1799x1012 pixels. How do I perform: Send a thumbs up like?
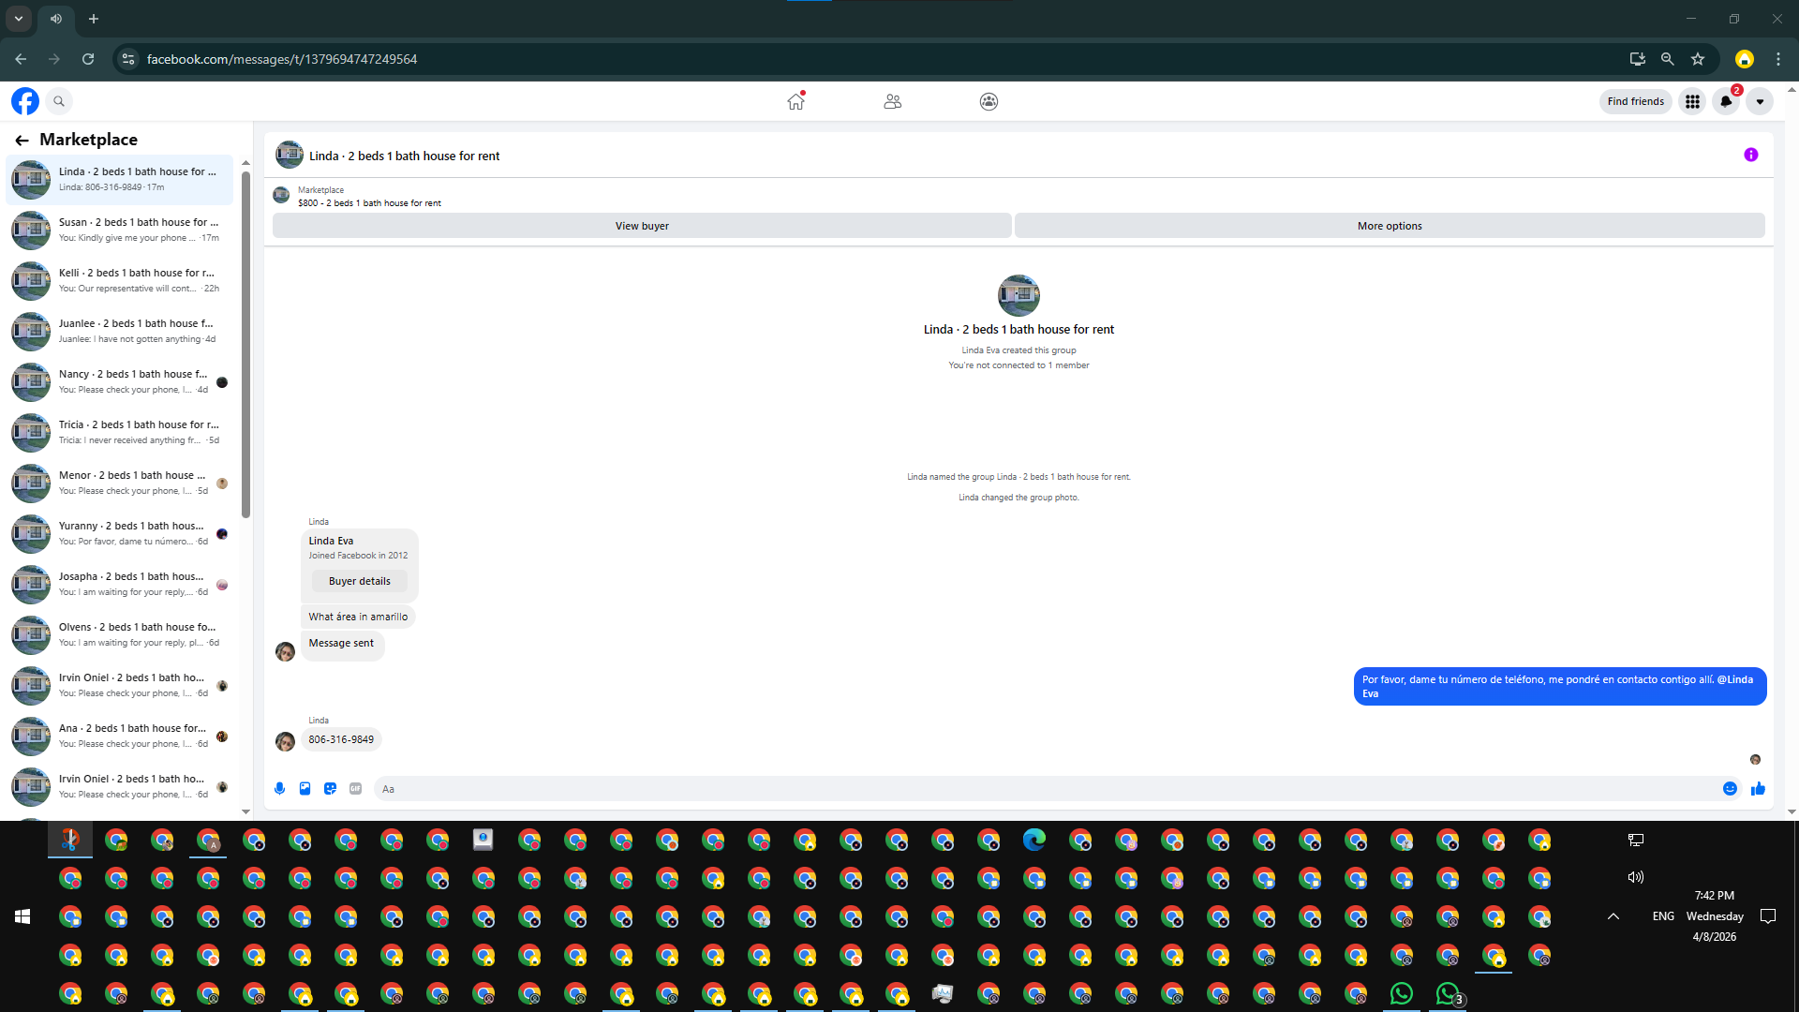tap(1758, 789)
